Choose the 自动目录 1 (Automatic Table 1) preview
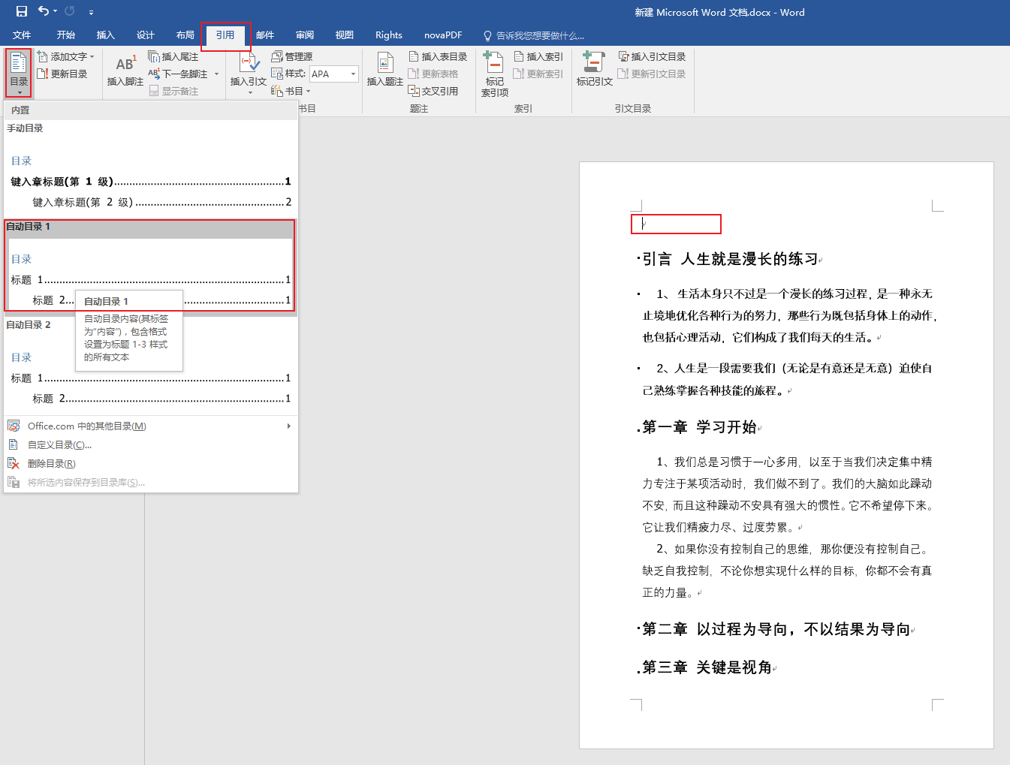1010x765 pixels. (150, 265)
